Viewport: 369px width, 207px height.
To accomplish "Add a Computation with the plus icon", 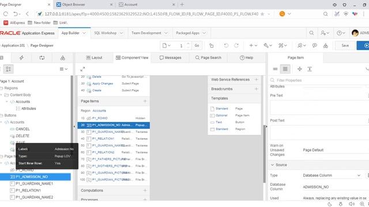I will tap(145, 190).
